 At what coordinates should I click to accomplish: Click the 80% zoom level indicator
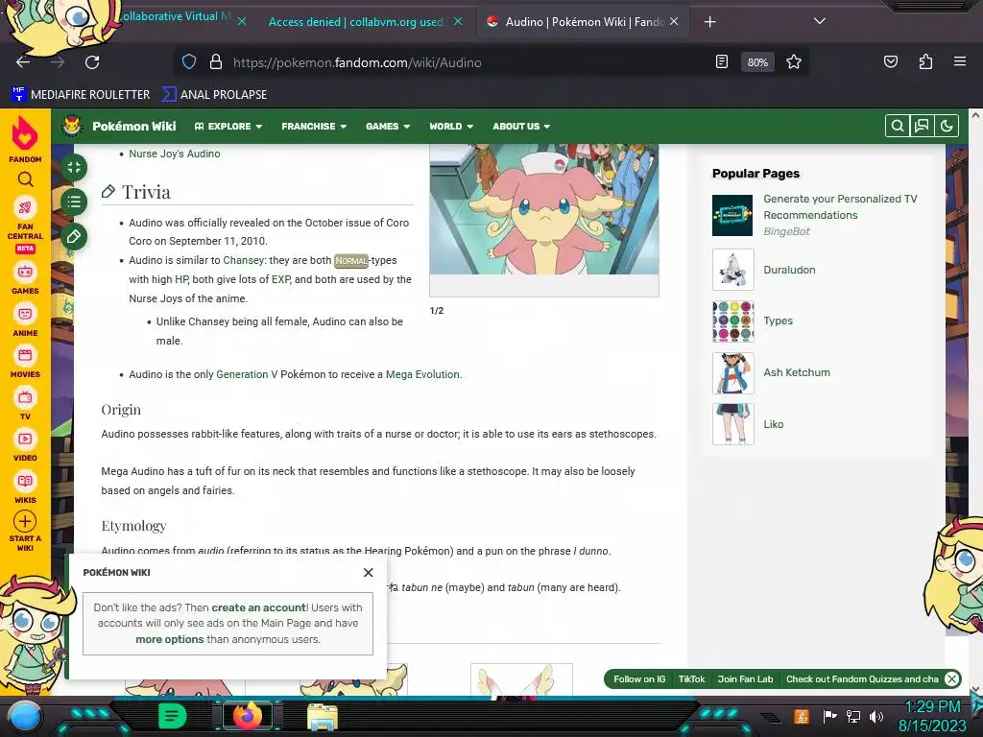pyautogui.click(x=757, y=62)
